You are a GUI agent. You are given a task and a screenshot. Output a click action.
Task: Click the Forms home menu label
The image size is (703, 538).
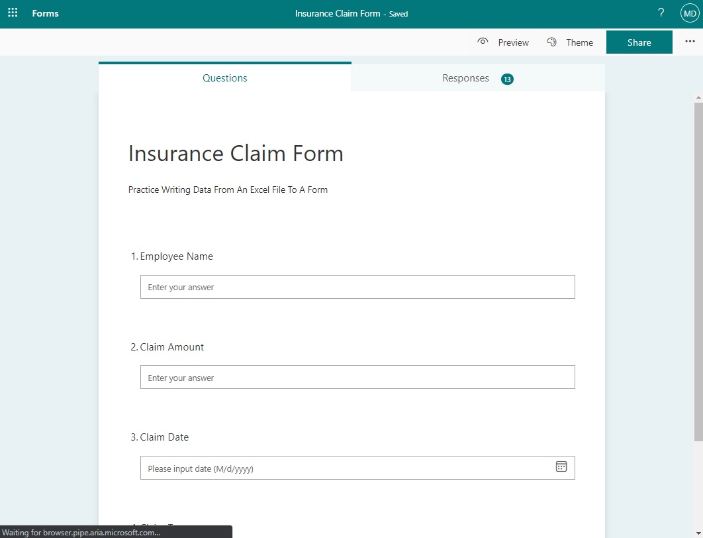point(44,13)
